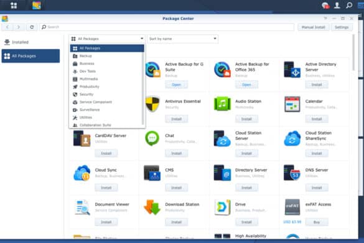Image resolution: width=364 pixels, height=243 pixels.
Task: Choose Security category in the list
Action: point(107,94)
